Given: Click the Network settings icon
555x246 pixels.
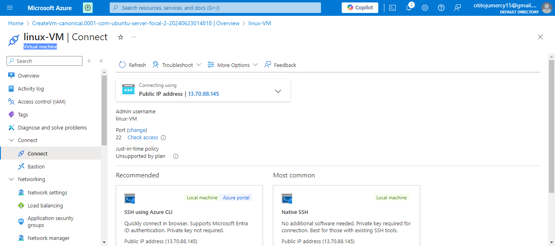Looking at the screenshot, I should click(21, 192).
